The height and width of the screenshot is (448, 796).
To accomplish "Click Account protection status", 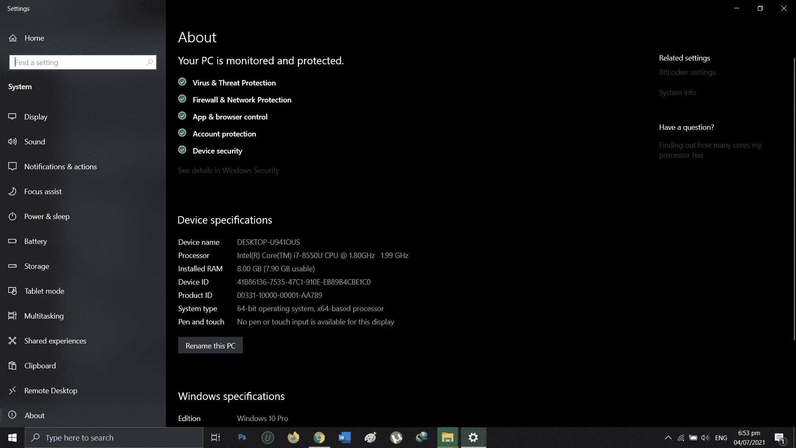I will pyautogui.click(x=224, y=134).
